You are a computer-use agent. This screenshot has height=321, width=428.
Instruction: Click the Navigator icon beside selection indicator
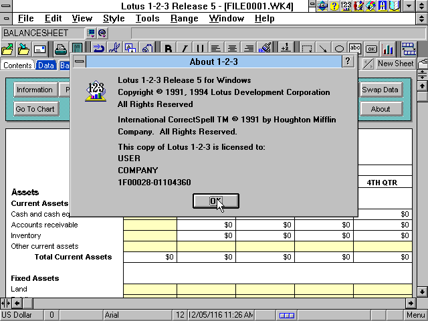pyautogui.click(x=91, y=33)
